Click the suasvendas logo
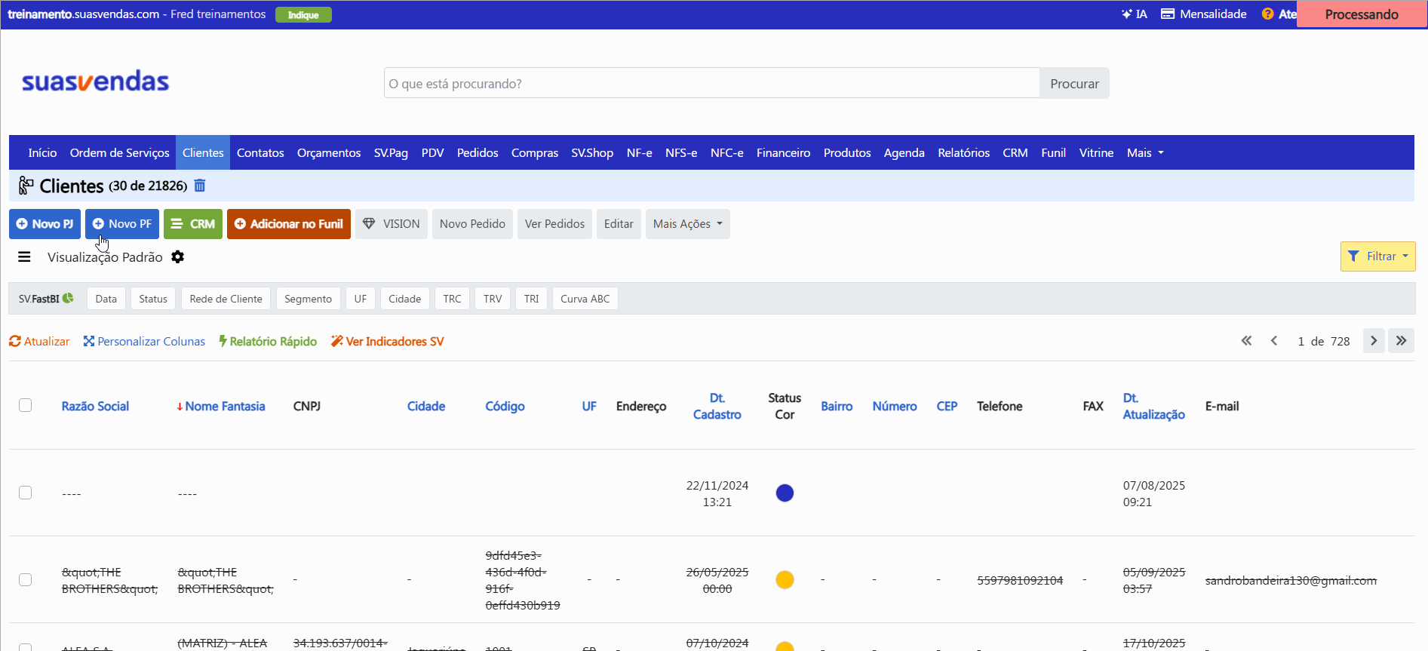This screenshot has height=651, width=1428. click(95, 81)
